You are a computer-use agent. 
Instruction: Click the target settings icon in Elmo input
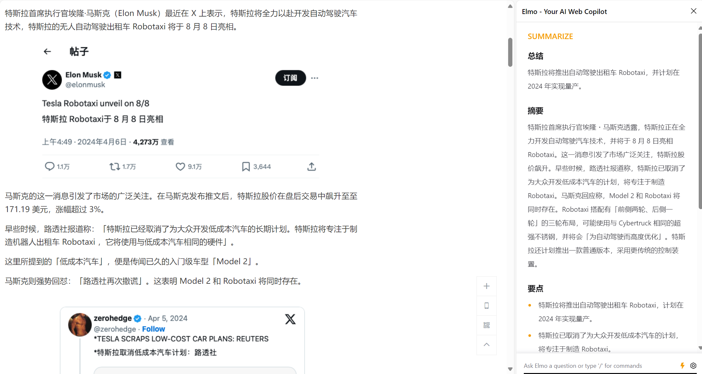click(694, 366)
